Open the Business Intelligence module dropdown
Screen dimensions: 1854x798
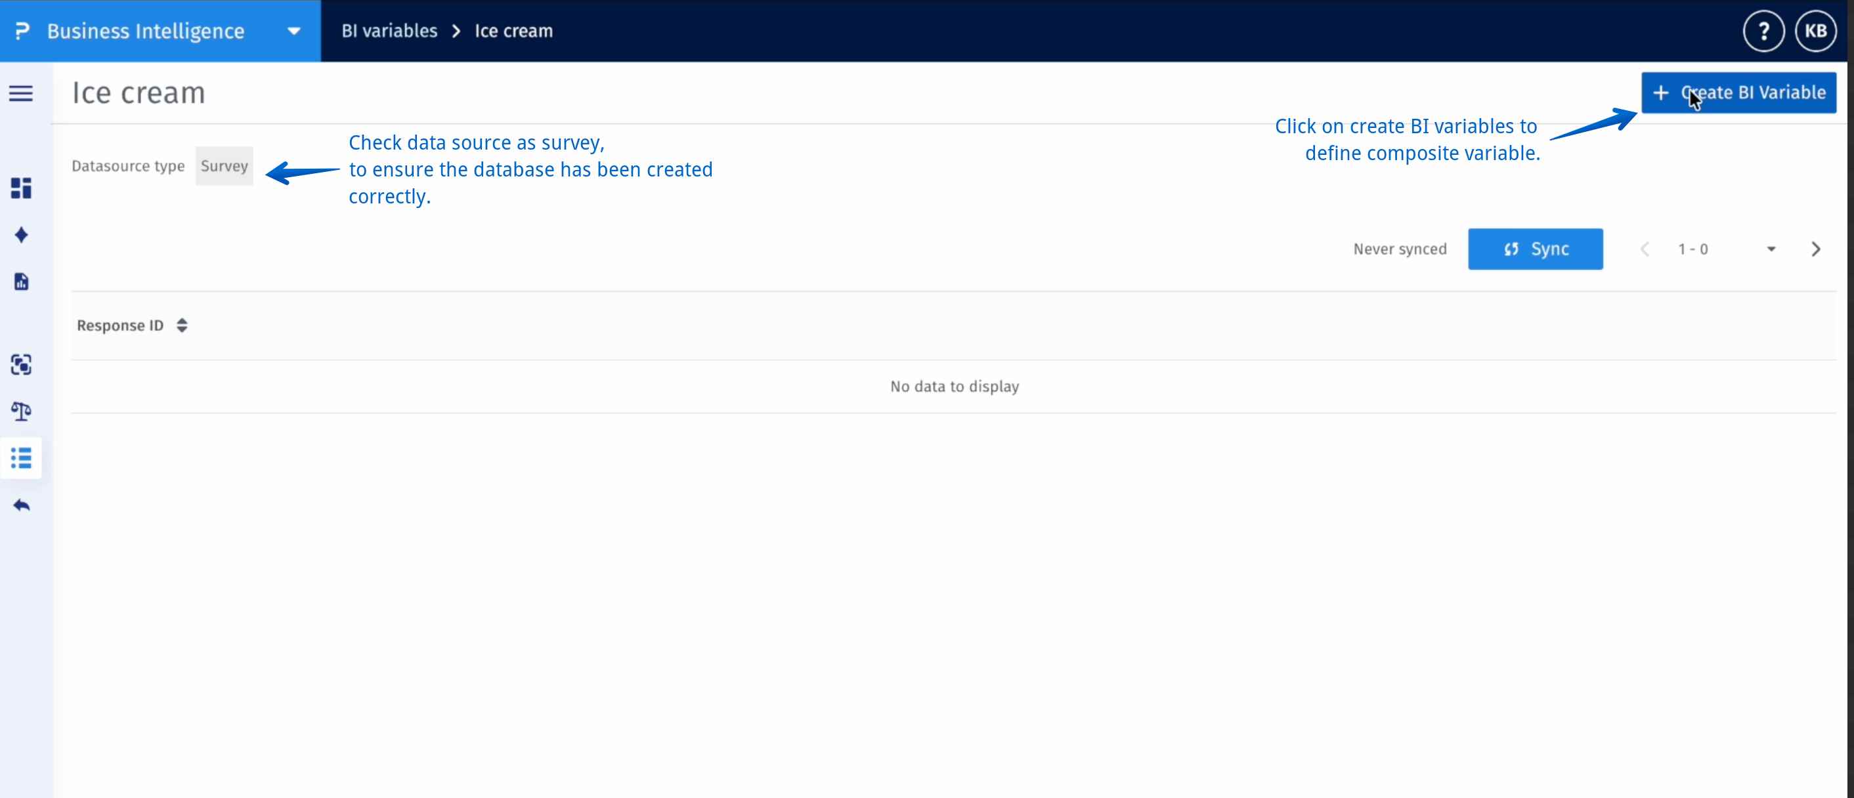pyautogui.click(x=293, y=31)
